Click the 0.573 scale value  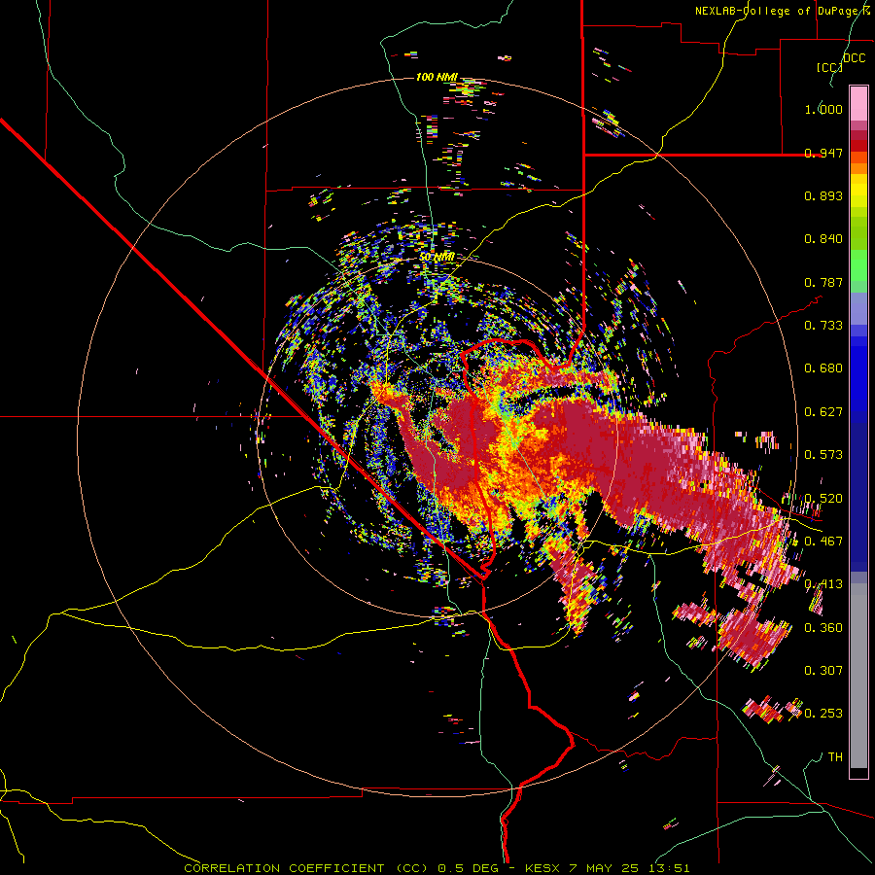[x=823, y=455]
